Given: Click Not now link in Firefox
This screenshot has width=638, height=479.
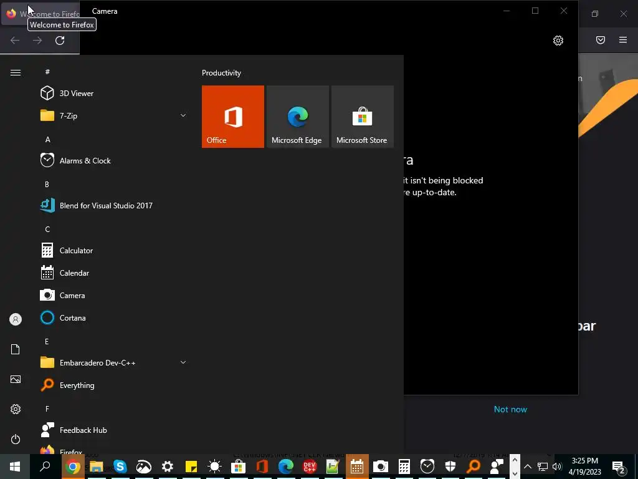Looking at the screenshot, I should (510, 409).
